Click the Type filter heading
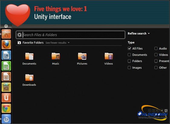 point(131,43)
